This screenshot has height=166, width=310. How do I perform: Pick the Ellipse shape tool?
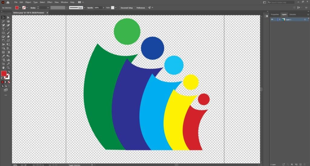[x=3, y=33]
